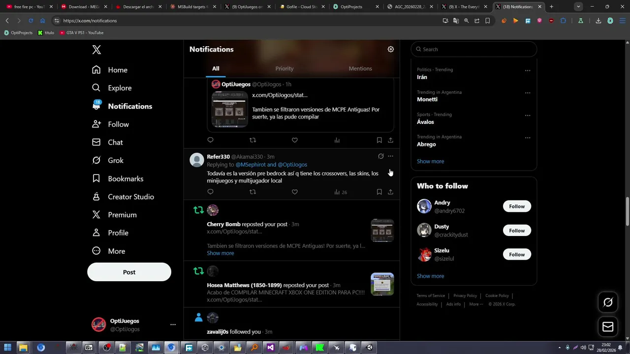Click the browser zoom magnifier icon

click(467, 21)
